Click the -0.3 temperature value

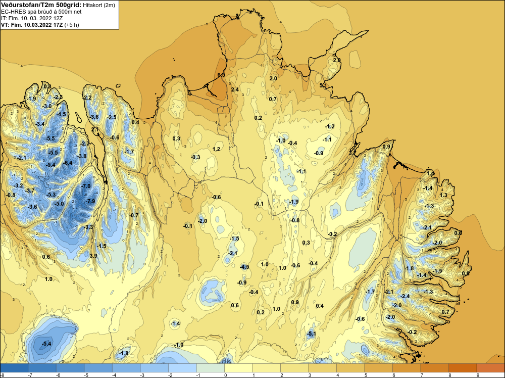195,157
